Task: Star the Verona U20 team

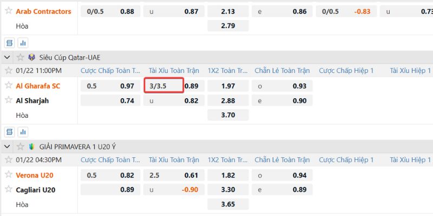Action: 9,174
